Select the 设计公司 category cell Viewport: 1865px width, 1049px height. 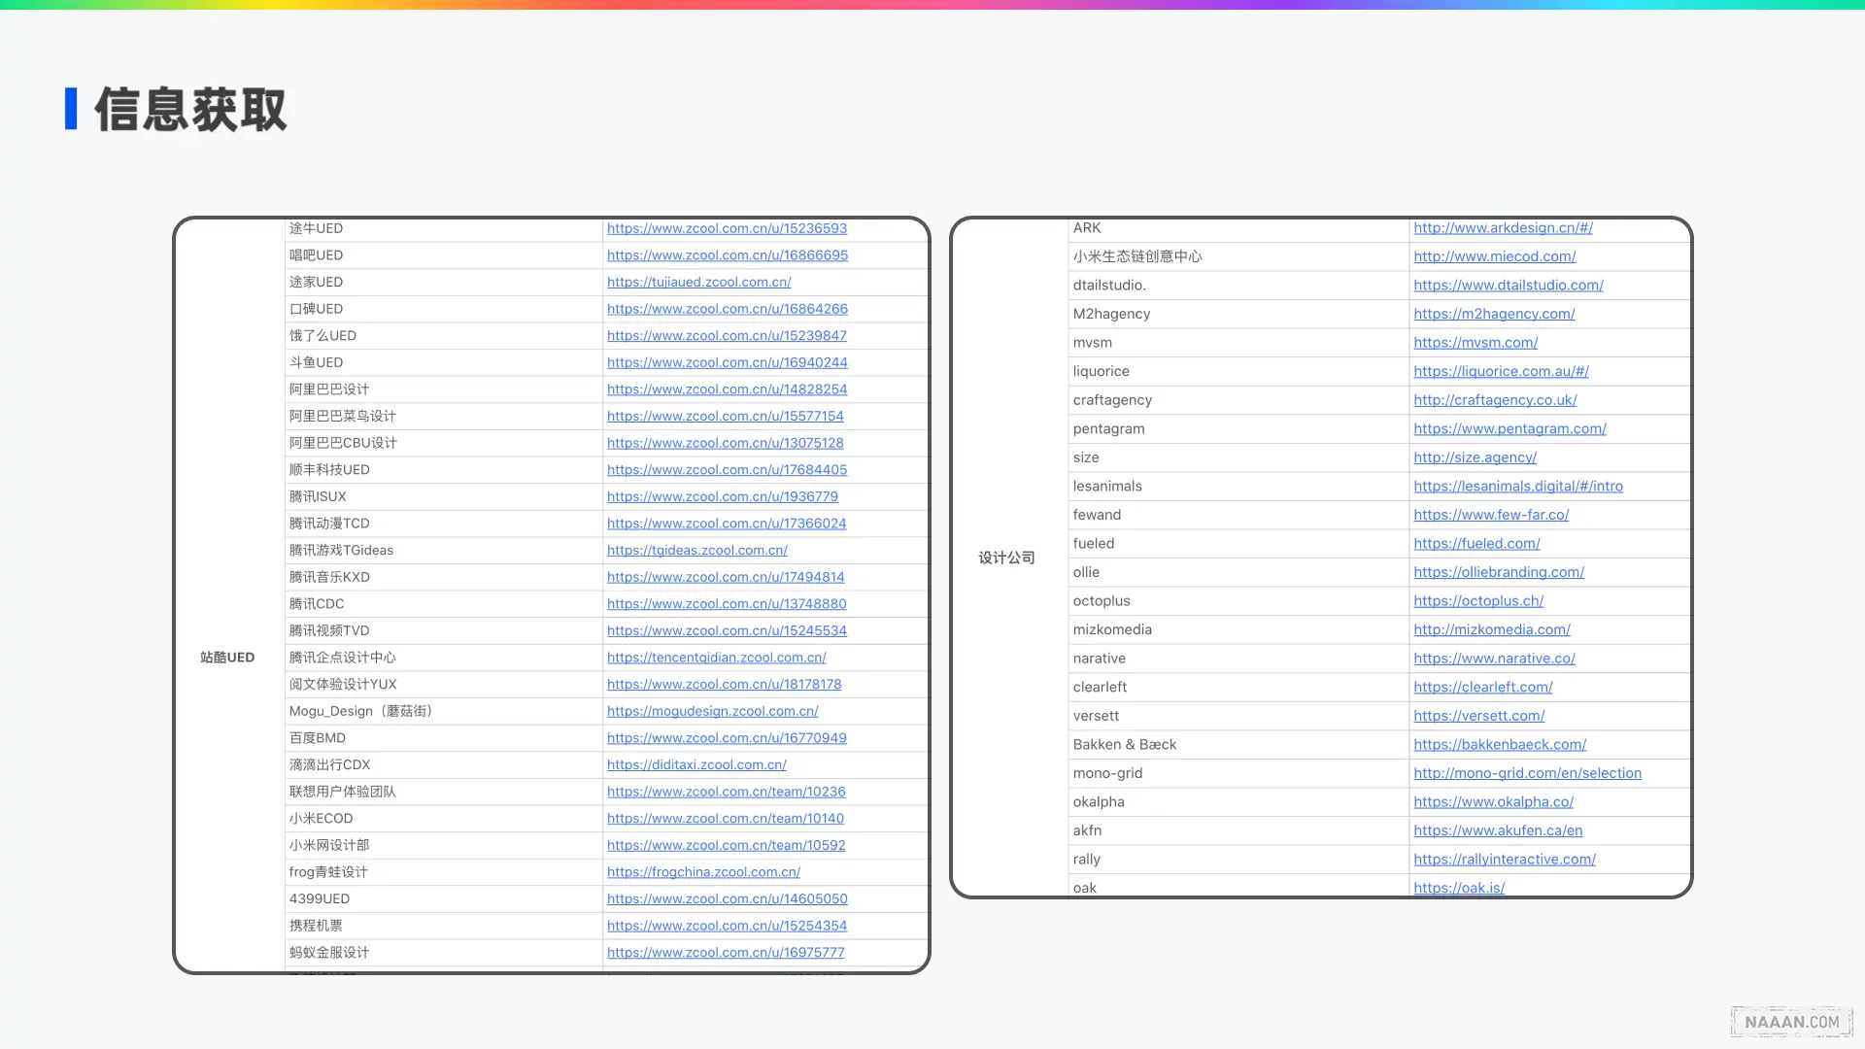click(x=1006, y=558)
